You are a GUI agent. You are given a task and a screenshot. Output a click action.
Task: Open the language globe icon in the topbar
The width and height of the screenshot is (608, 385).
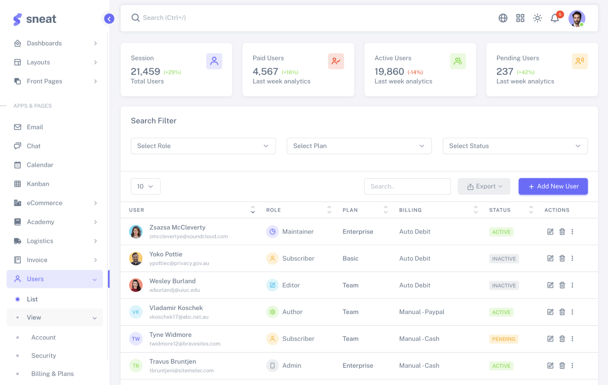503,18
